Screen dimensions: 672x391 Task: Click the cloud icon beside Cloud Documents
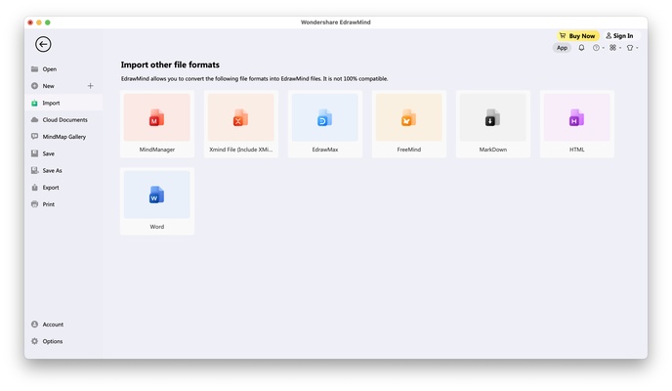pyautogui.click(x=35, y=119)
